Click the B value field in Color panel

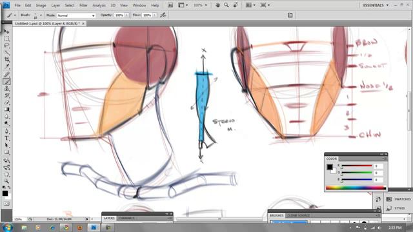(x=379, y=180)
